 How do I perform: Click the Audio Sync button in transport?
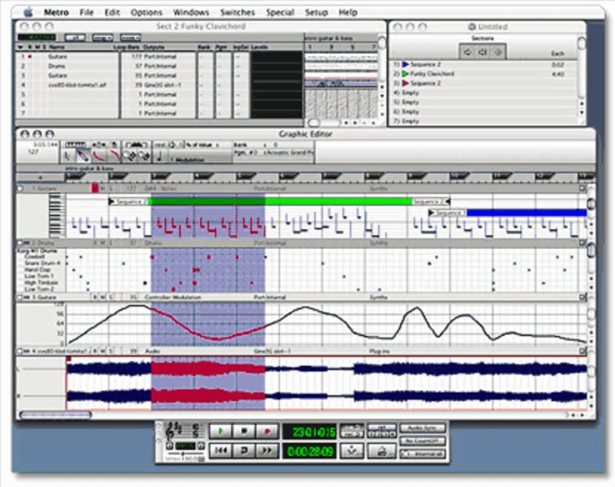(423, 428)
